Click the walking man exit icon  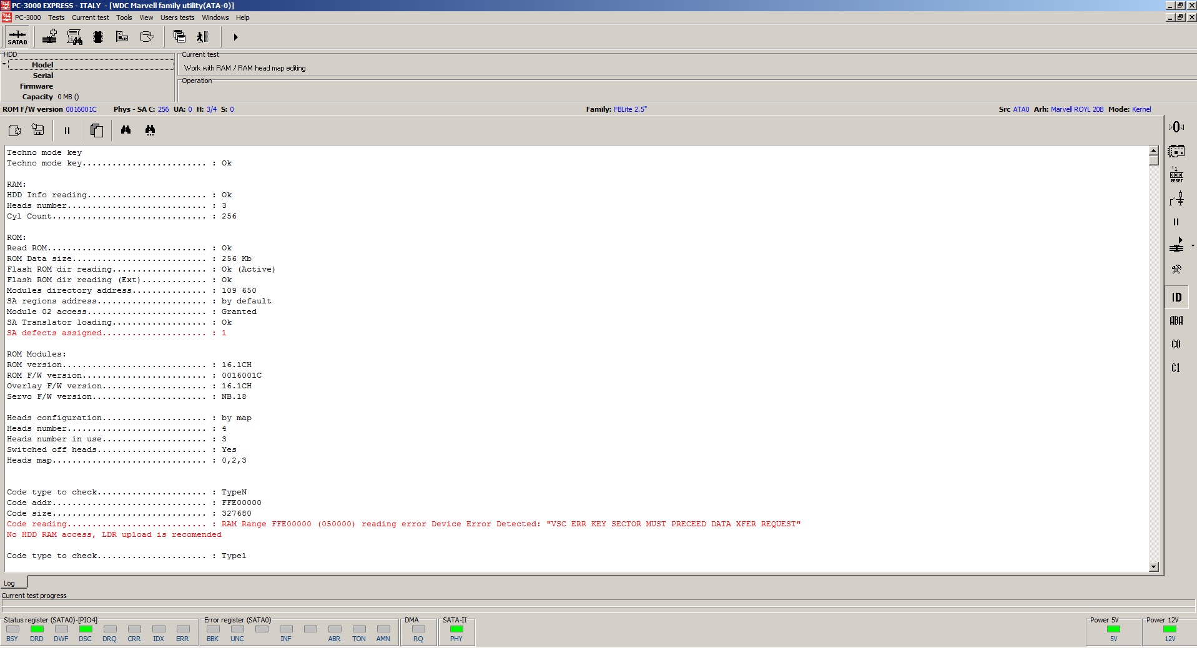203,37
